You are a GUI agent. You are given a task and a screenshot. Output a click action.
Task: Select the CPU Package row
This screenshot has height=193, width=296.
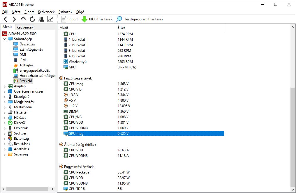pos(144,172)
